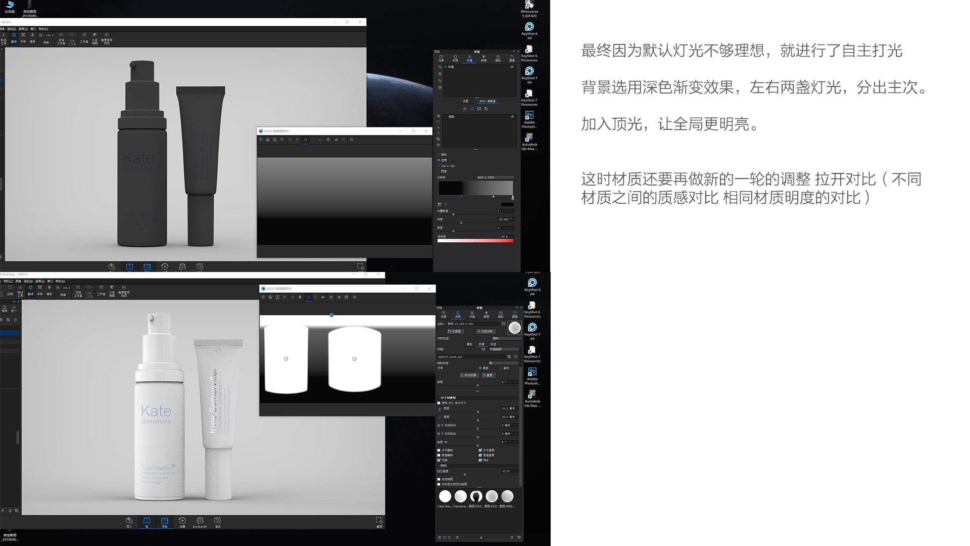Viewport: 970px width, 546px height.
Task: Open the 4000 x 2000 resolution dropdown
Action: pos(495,177)
